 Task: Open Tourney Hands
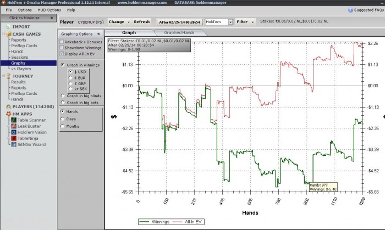tap(17, 99)
